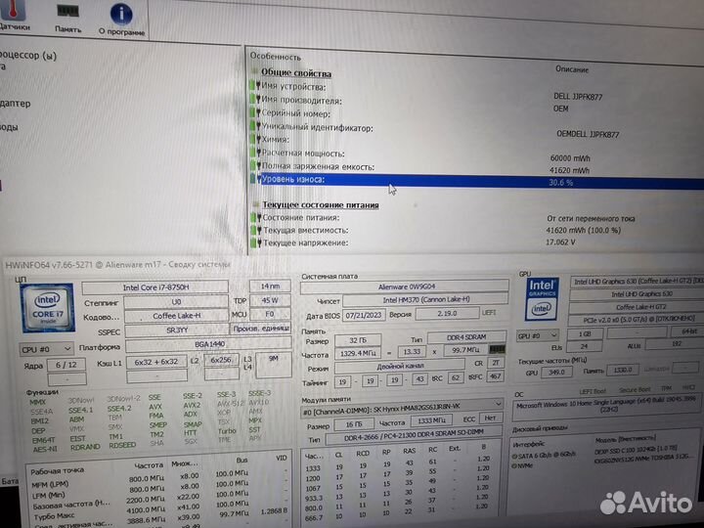Click the DDR4-2666 / PC4-21300 type field
Image resolution: width=704 pixels, height=528 pixels.
point(414,437)
